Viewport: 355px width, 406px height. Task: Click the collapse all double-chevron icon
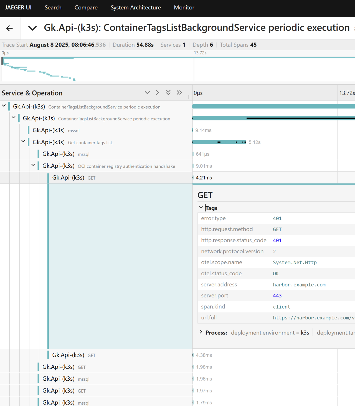pos(168,93)
